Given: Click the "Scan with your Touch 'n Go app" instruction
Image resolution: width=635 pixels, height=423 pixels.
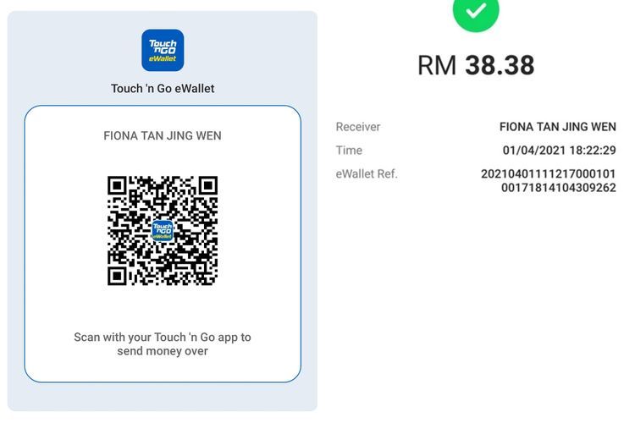Looking at the screenshot, I should pos(163,338).
